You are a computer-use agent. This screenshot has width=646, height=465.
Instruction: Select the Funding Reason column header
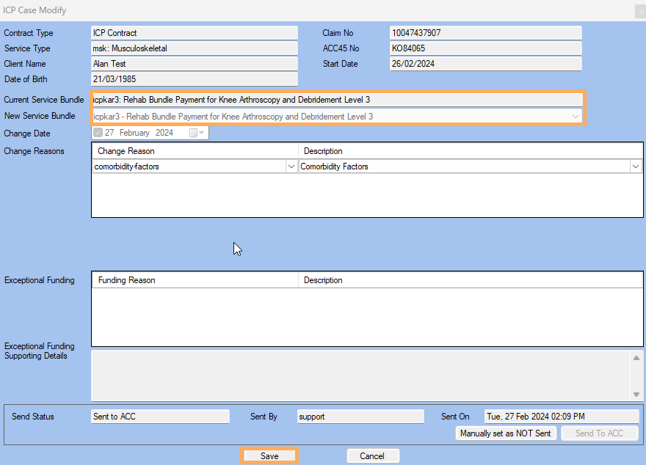click(195, 280)
